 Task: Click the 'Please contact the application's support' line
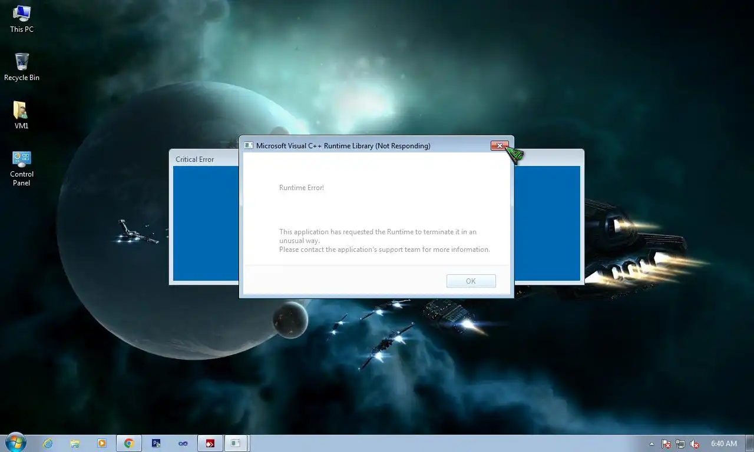(385, 250)
